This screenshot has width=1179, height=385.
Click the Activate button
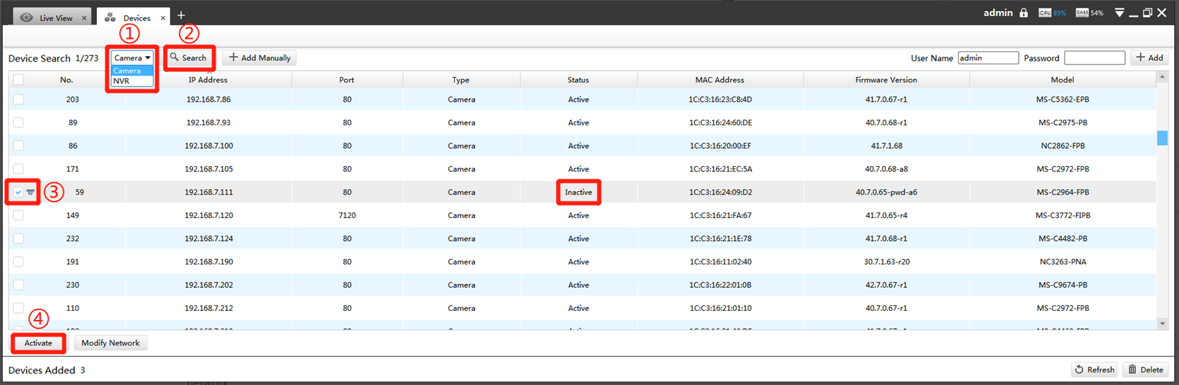[x=38, y=343]
